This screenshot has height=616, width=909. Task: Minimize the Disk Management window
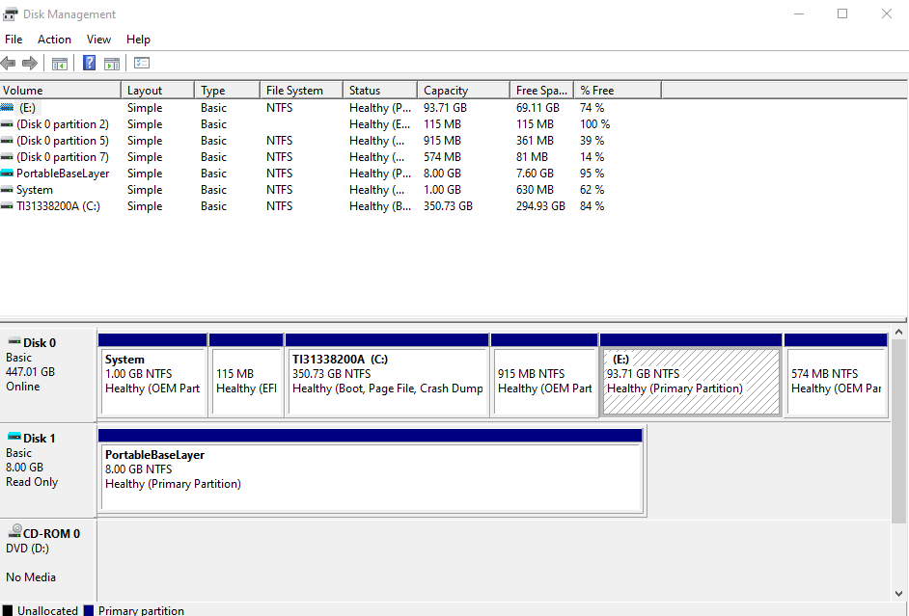pos(799,13)
